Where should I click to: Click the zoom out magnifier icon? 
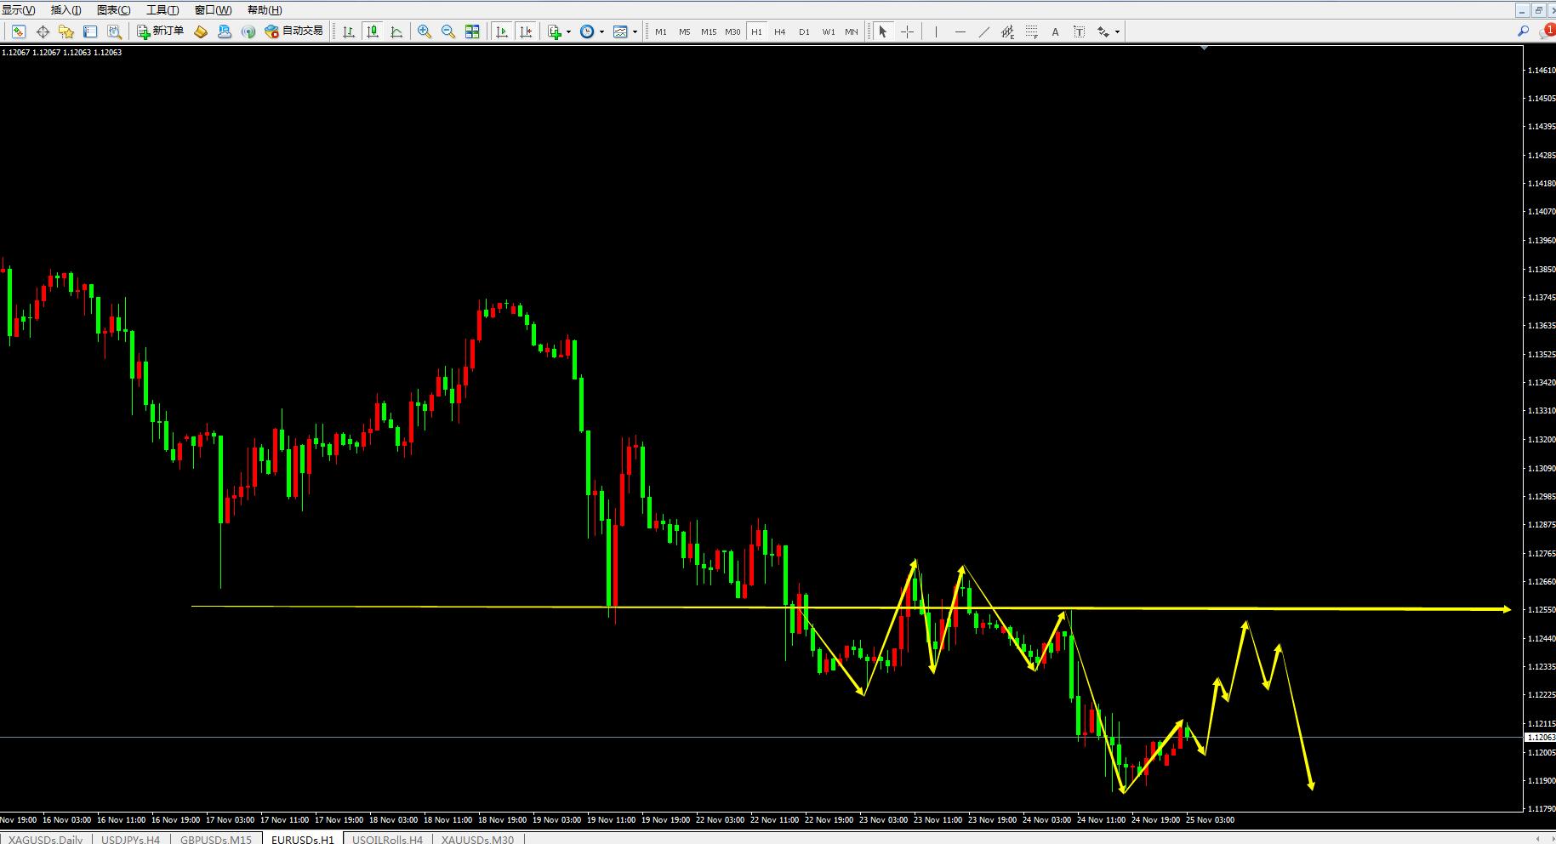447,31
